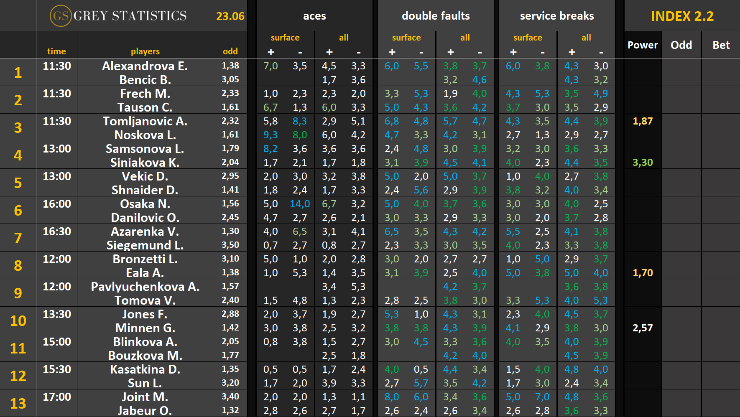Select player Azarenka V.

(145, 231)
